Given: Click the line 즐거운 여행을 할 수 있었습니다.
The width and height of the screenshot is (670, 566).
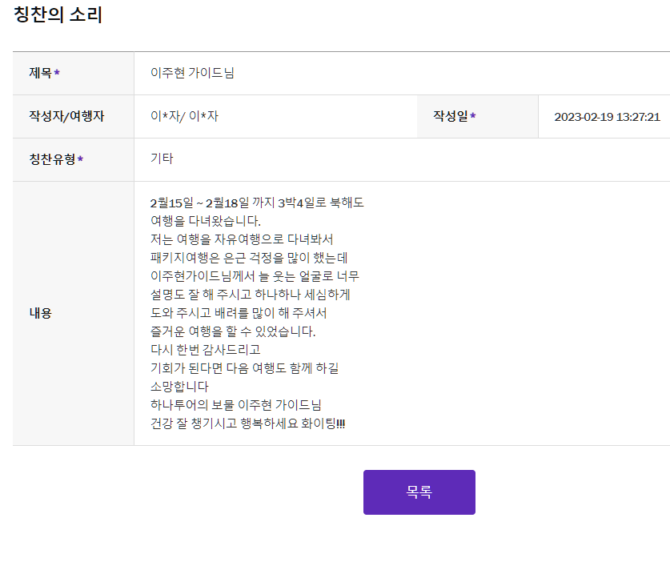Looking at the screenshot, I should tap(233, 331).
